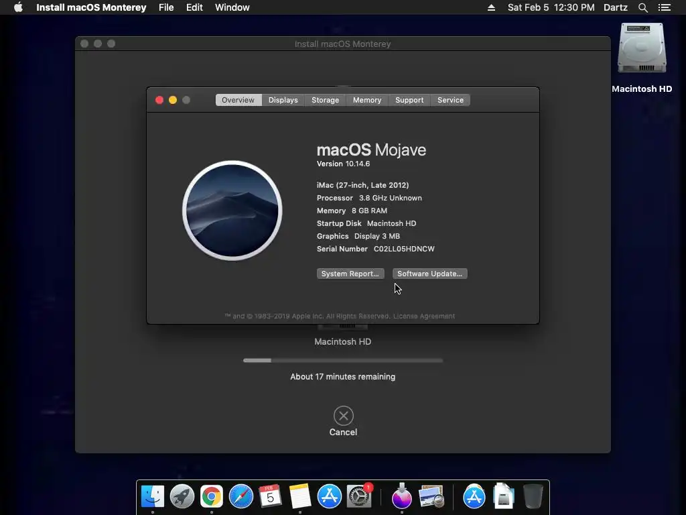
Task: Open Finder from the dock
Action: [x=152, y=496]
